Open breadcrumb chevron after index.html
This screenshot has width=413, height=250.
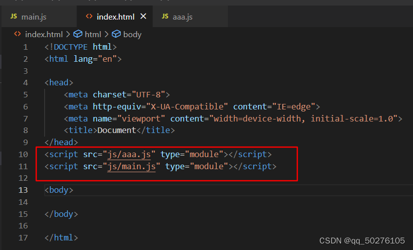pos(68,35)
